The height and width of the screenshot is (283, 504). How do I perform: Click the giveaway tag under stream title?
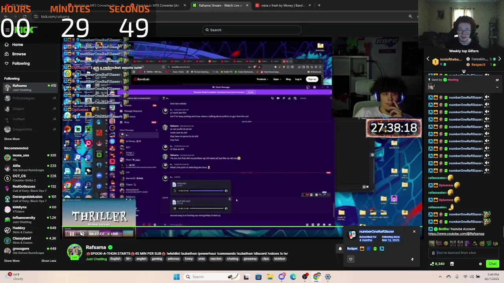[250, 259]
